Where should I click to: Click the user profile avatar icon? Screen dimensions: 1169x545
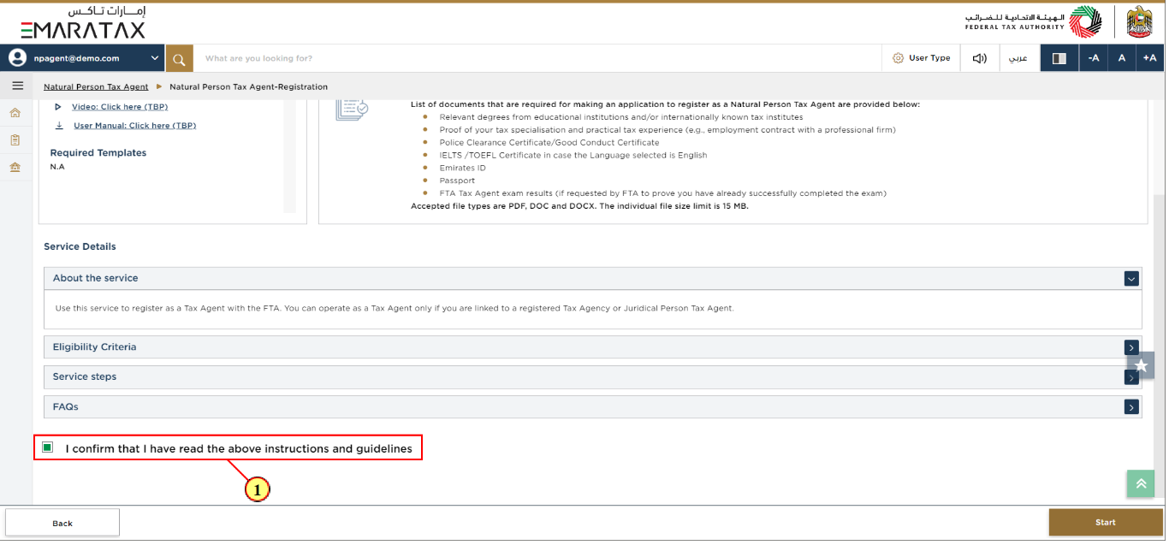pyautogui.click(x=18, y=58)
